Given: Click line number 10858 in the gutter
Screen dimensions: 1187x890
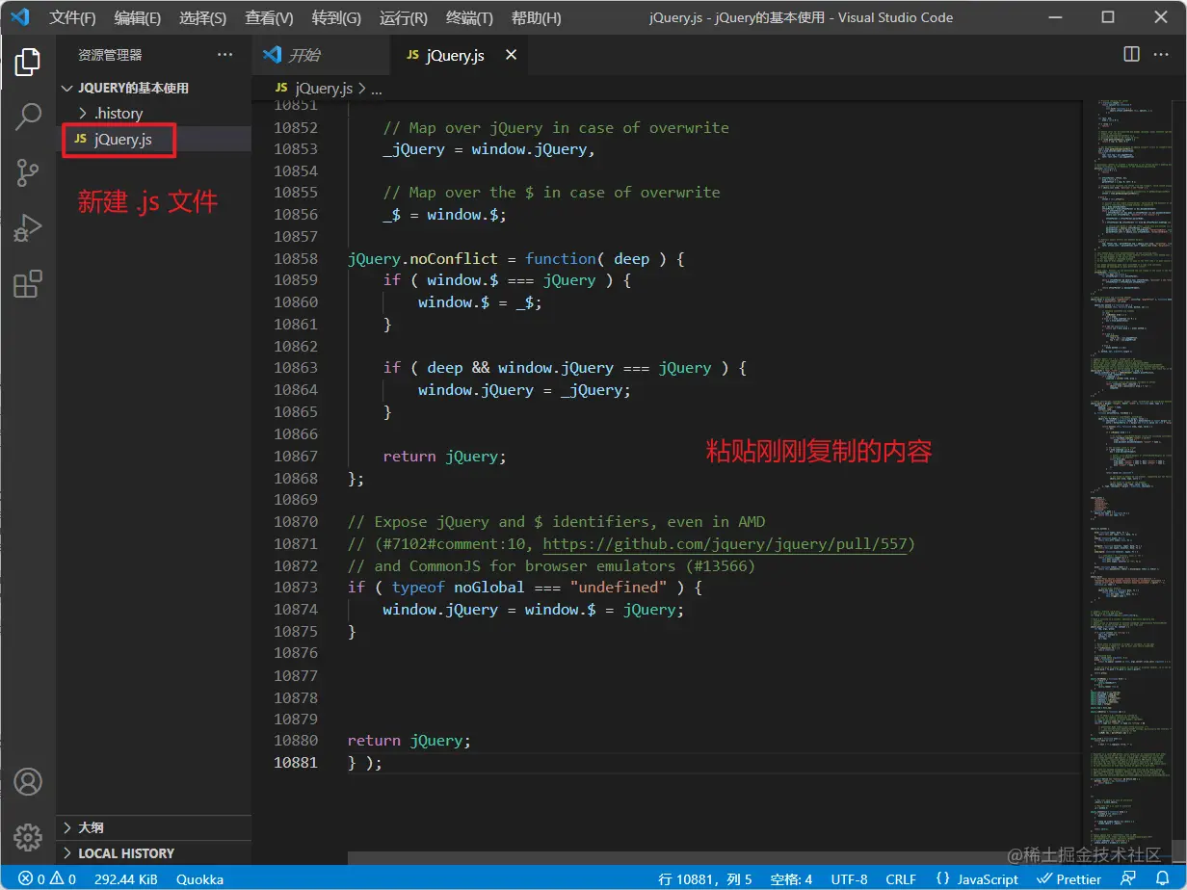Looking at the screenshot, I should coord(296,258).
